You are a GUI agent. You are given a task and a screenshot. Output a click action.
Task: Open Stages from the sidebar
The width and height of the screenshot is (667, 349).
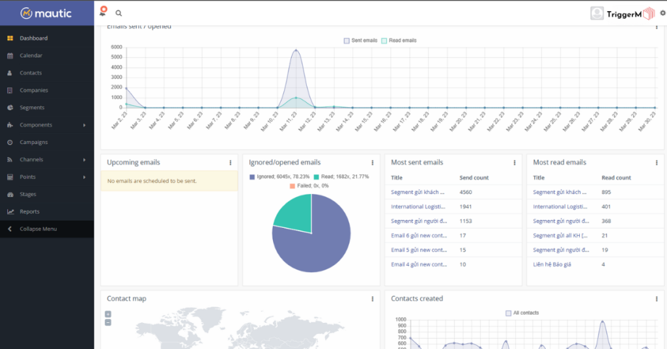pos(28,194)
